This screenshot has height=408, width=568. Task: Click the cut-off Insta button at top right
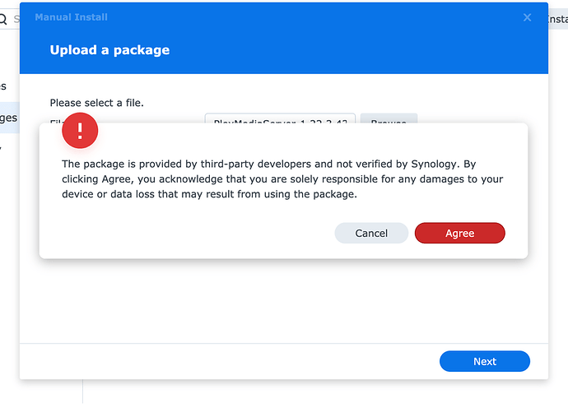pos(557,18)
